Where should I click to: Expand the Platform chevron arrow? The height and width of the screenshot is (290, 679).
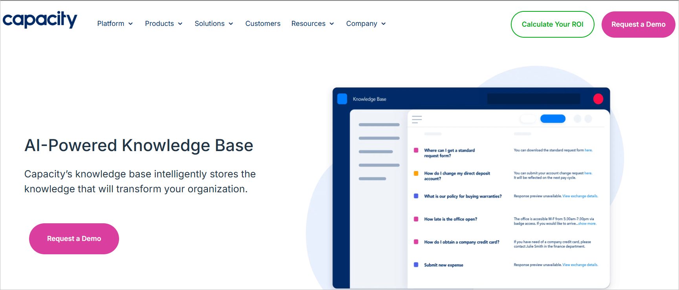pos(130,24)
